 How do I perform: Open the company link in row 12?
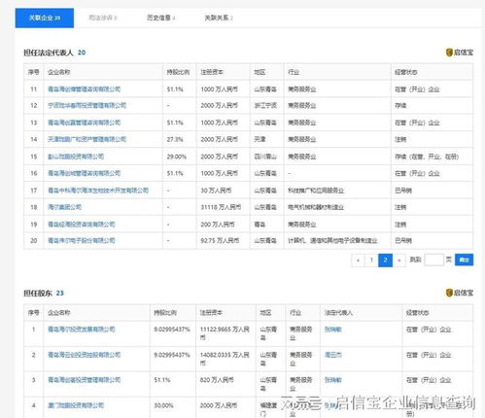point(87,105)
